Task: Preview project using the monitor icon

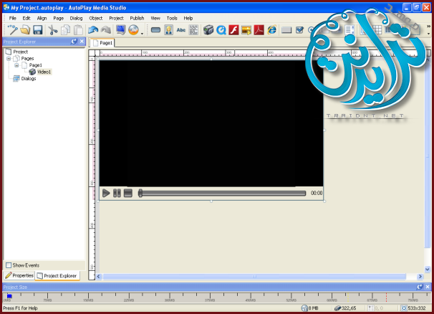Action: [121, 29]
